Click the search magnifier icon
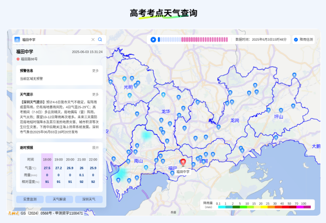The width and height of the screenshot is (326, 223). [x=100, y=40]
